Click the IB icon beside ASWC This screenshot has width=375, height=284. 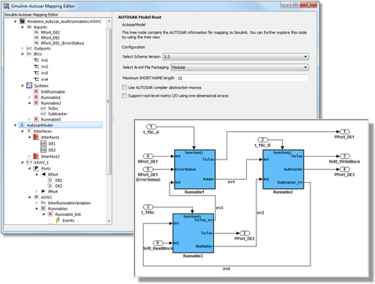coord(37,197)
